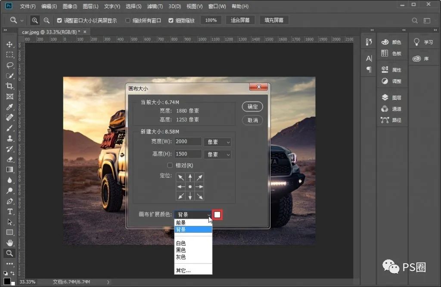This screenshot has width=441, height=287.
Task: Select the Eraser tool
Action: [x=9, y=159]
